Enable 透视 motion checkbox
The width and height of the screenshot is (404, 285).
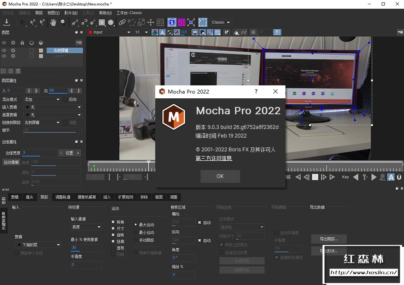click(x=113, y=248)
